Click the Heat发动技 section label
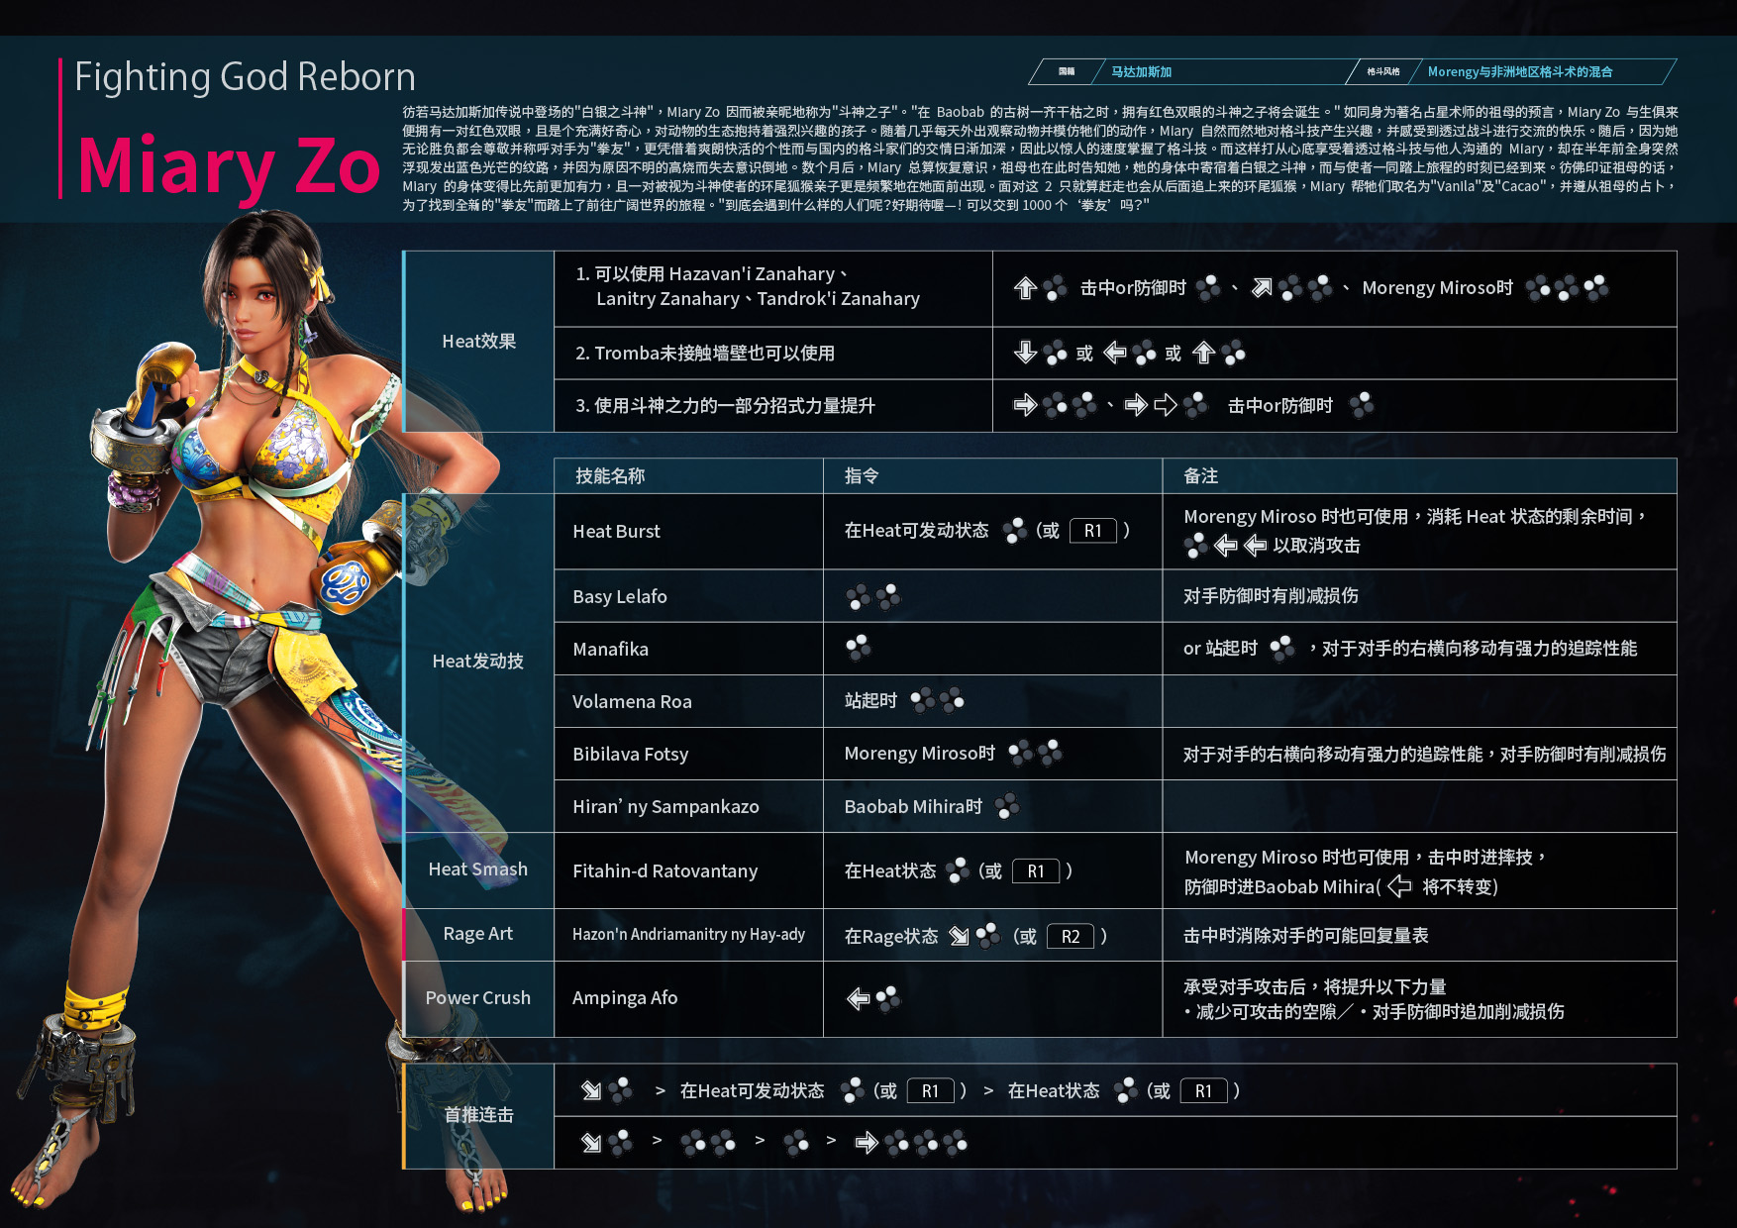The width and height of the screenshot is (1737, 1228). [477, 662]
